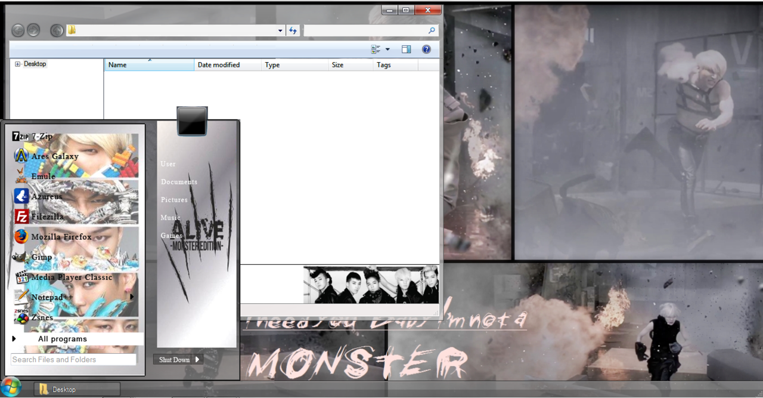Click the address bar refresh button
Image resolution: width=763 pixels, height=398 pixels.
pyautogui.click(x=293, y=30)
